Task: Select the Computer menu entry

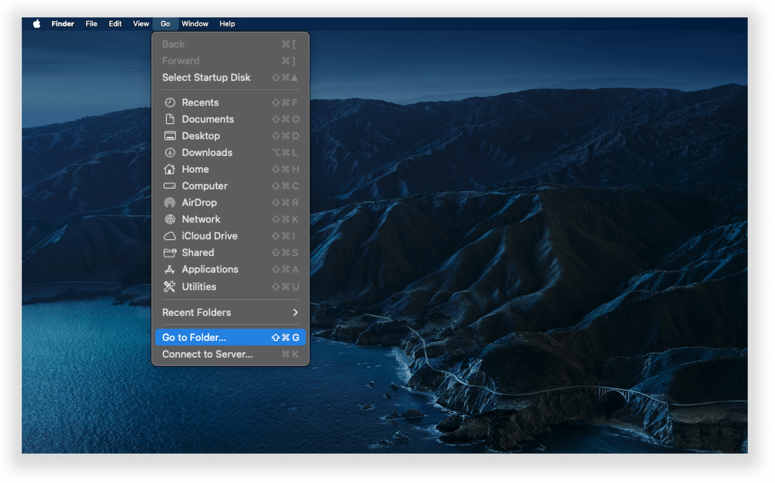Action: pyautogui.click(x=231, y=186)
